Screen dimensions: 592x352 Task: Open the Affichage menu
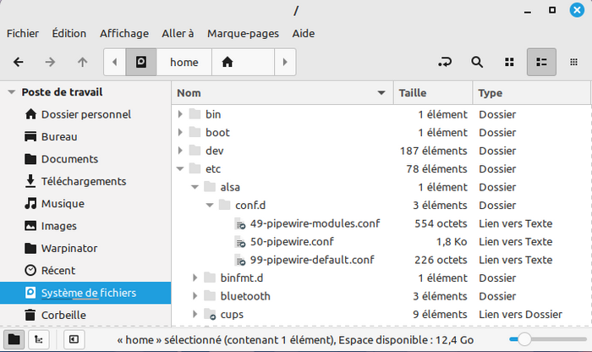tap(124, 33)
